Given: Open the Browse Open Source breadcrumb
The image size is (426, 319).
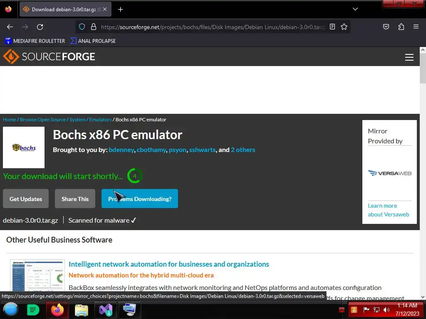Looking at the screenshot, I should [43, 120].
